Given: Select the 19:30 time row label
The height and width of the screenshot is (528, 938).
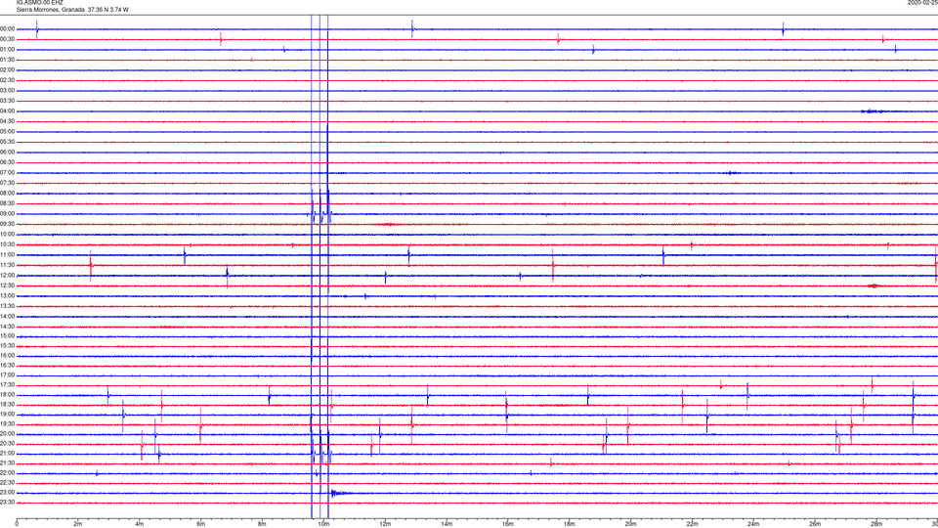Looking at the screenshot, I should (8, 424).
